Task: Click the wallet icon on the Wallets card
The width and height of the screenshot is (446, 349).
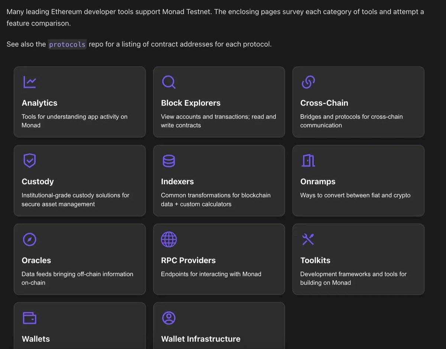Action: [x=30, y=318]
